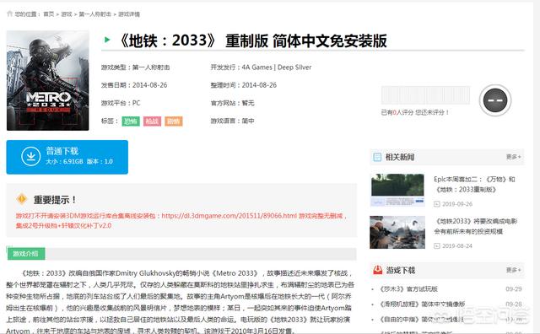Open the Epic本周喜加二 news headline
540x334 pixels.
click(x=474, y=184)
